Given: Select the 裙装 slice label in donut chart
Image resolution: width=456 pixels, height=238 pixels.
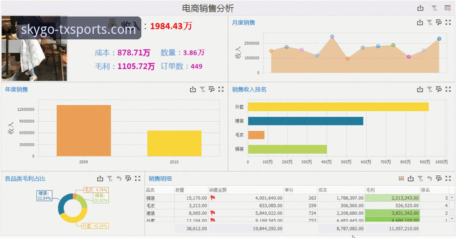Looking at the screenshot, I should point(44,196).
